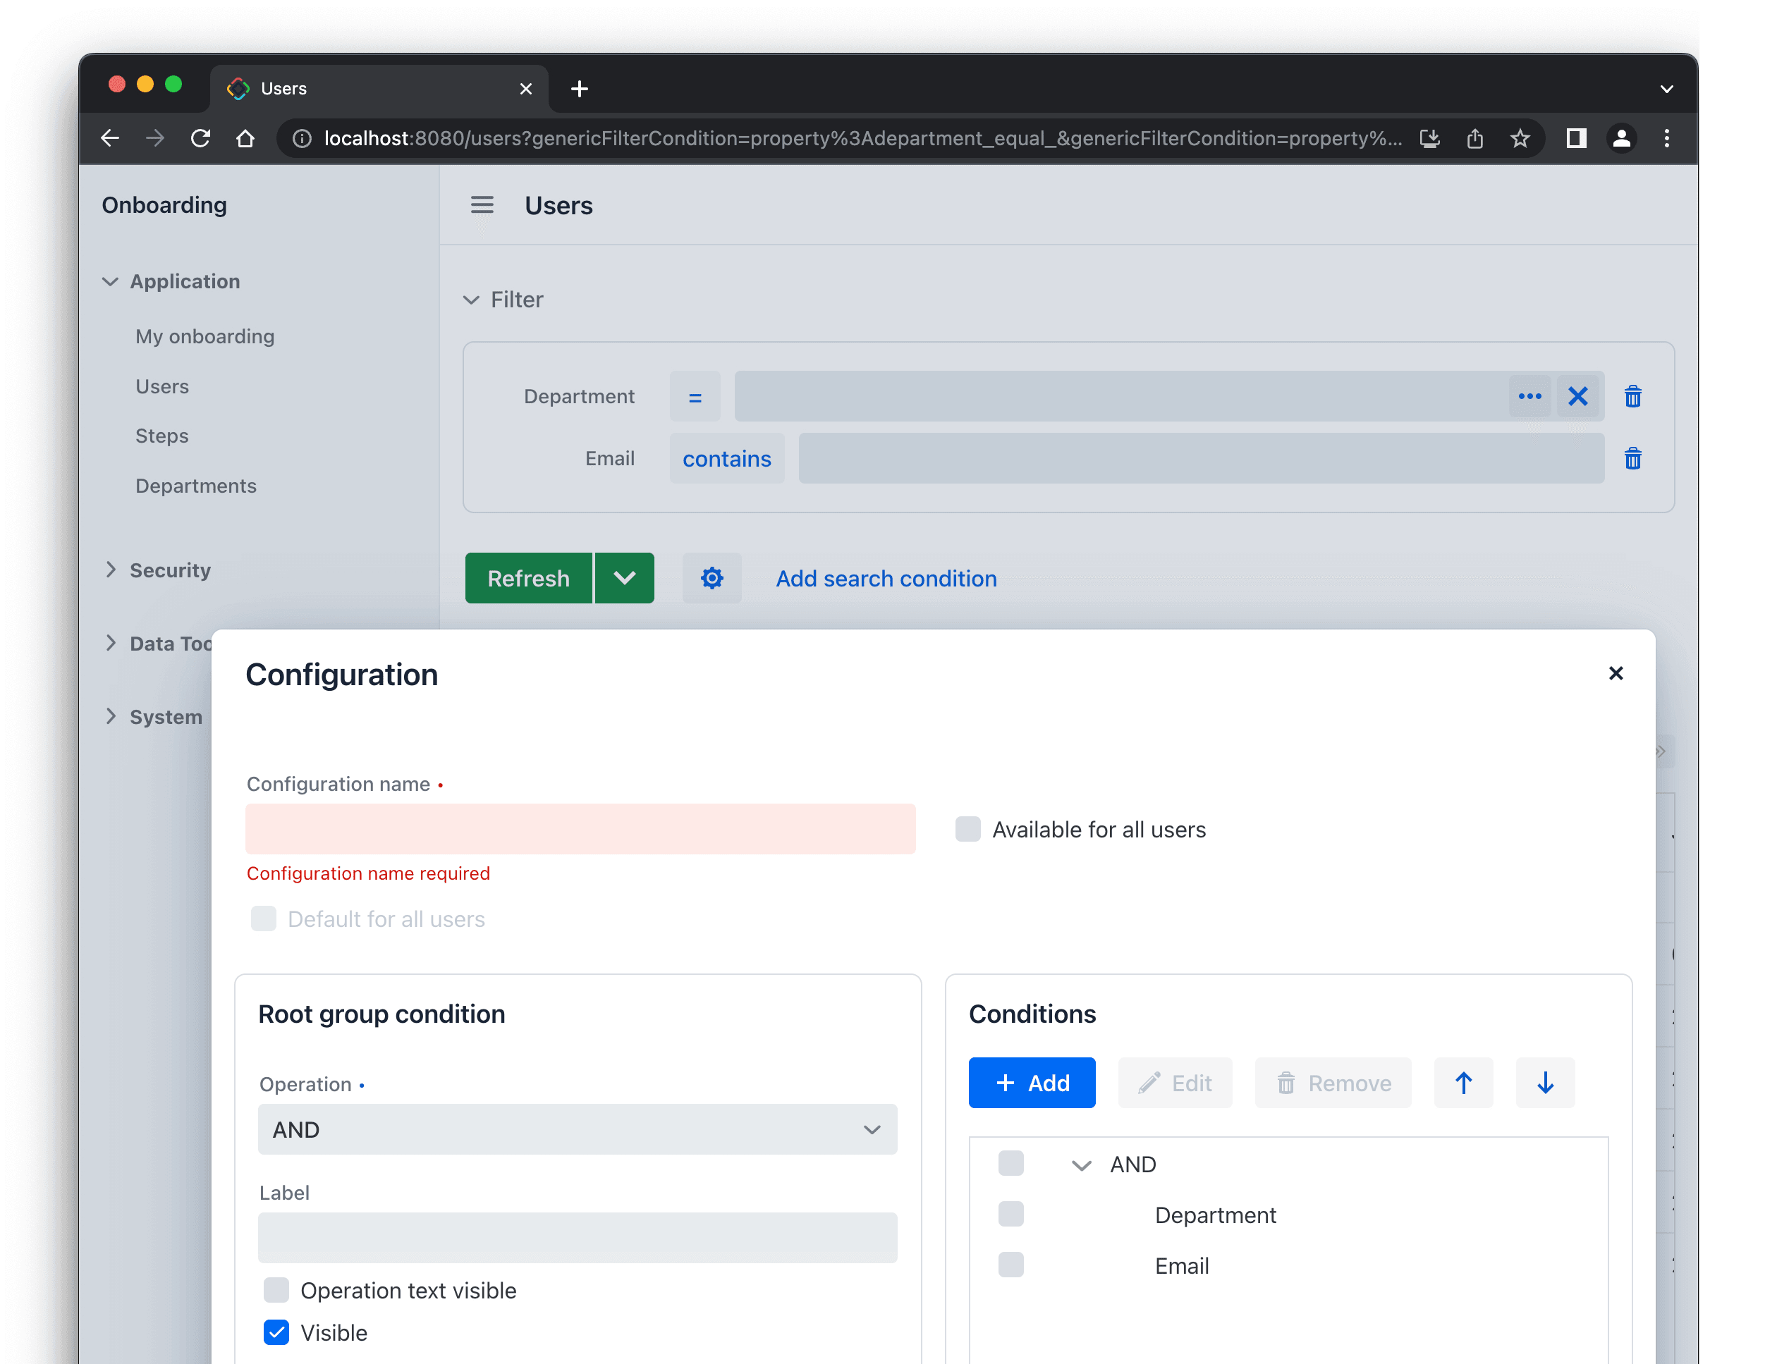This screenshot has height=1364, width=1777.
Task: Click the filter settings gear icon
Action: point(712,578)
